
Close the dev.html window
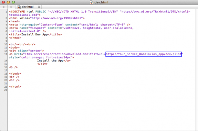click(x=3, y=2)
